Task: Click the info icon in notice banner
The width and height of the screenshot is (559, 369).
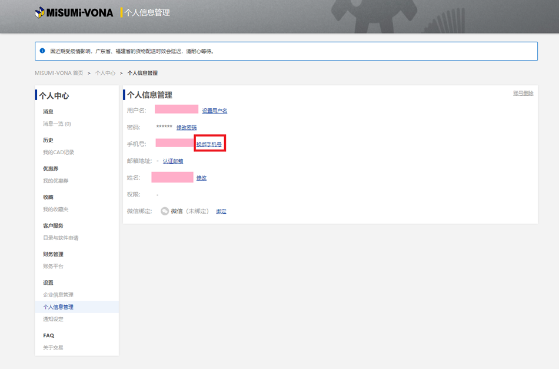Action: coord(42,51)
